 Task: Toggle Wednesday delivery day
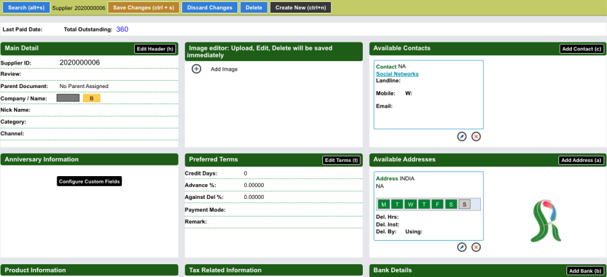411,204
